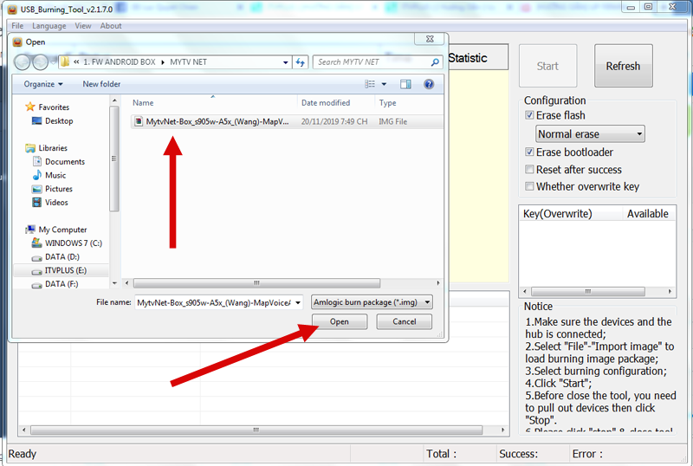Enable Whether overwrite key checkbox

coord(529,186)
